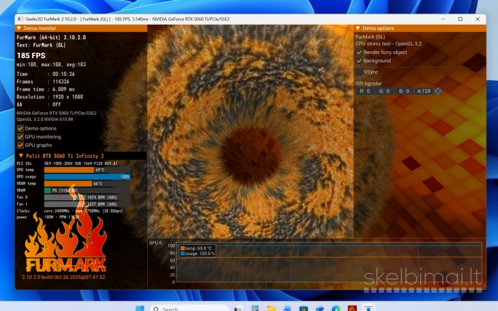
Task: Click the 2.10.2.0 build date text
Action: [64, 277]
